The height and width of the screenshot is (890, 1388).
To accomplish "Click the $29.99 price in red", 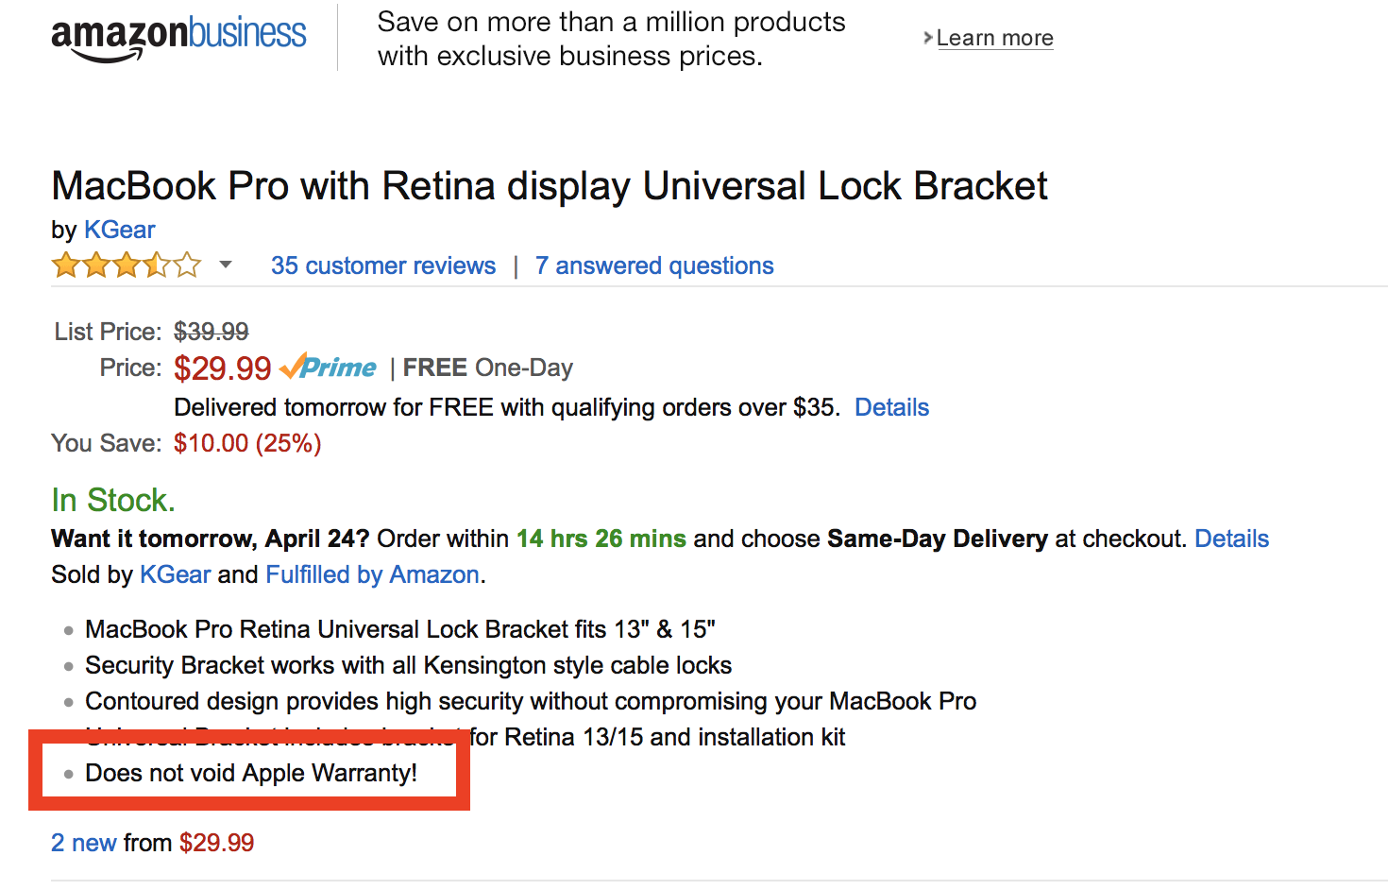I will [223, 368].
